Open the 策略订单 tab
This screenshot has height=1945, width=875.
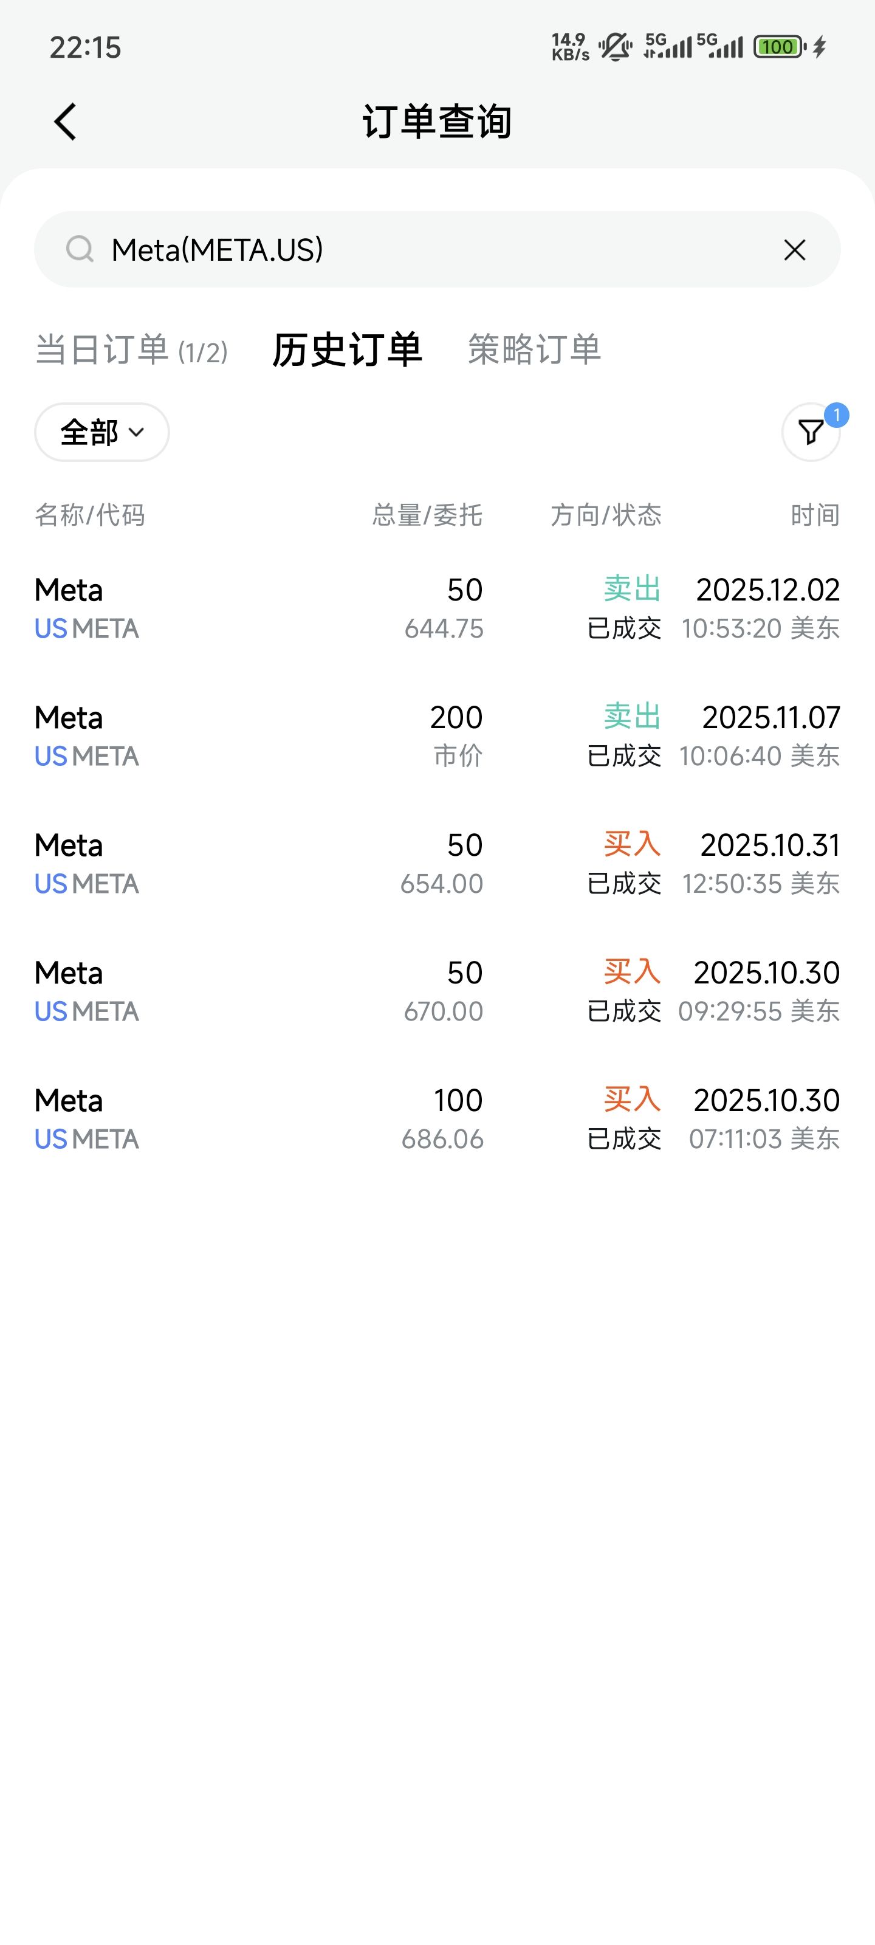coord(534,349)
